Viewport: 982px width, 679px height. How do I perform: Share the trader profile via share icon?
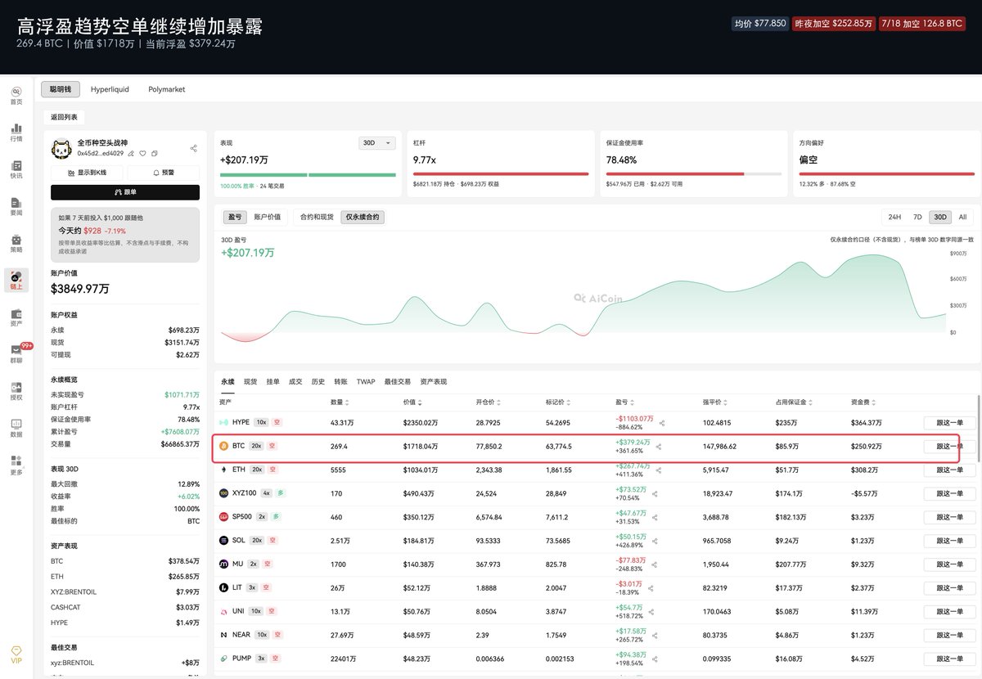point(193,148)
